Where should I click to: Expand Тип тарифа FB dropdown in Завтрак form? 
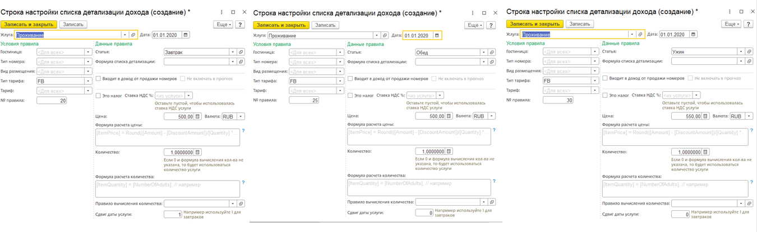pos(88,81)
